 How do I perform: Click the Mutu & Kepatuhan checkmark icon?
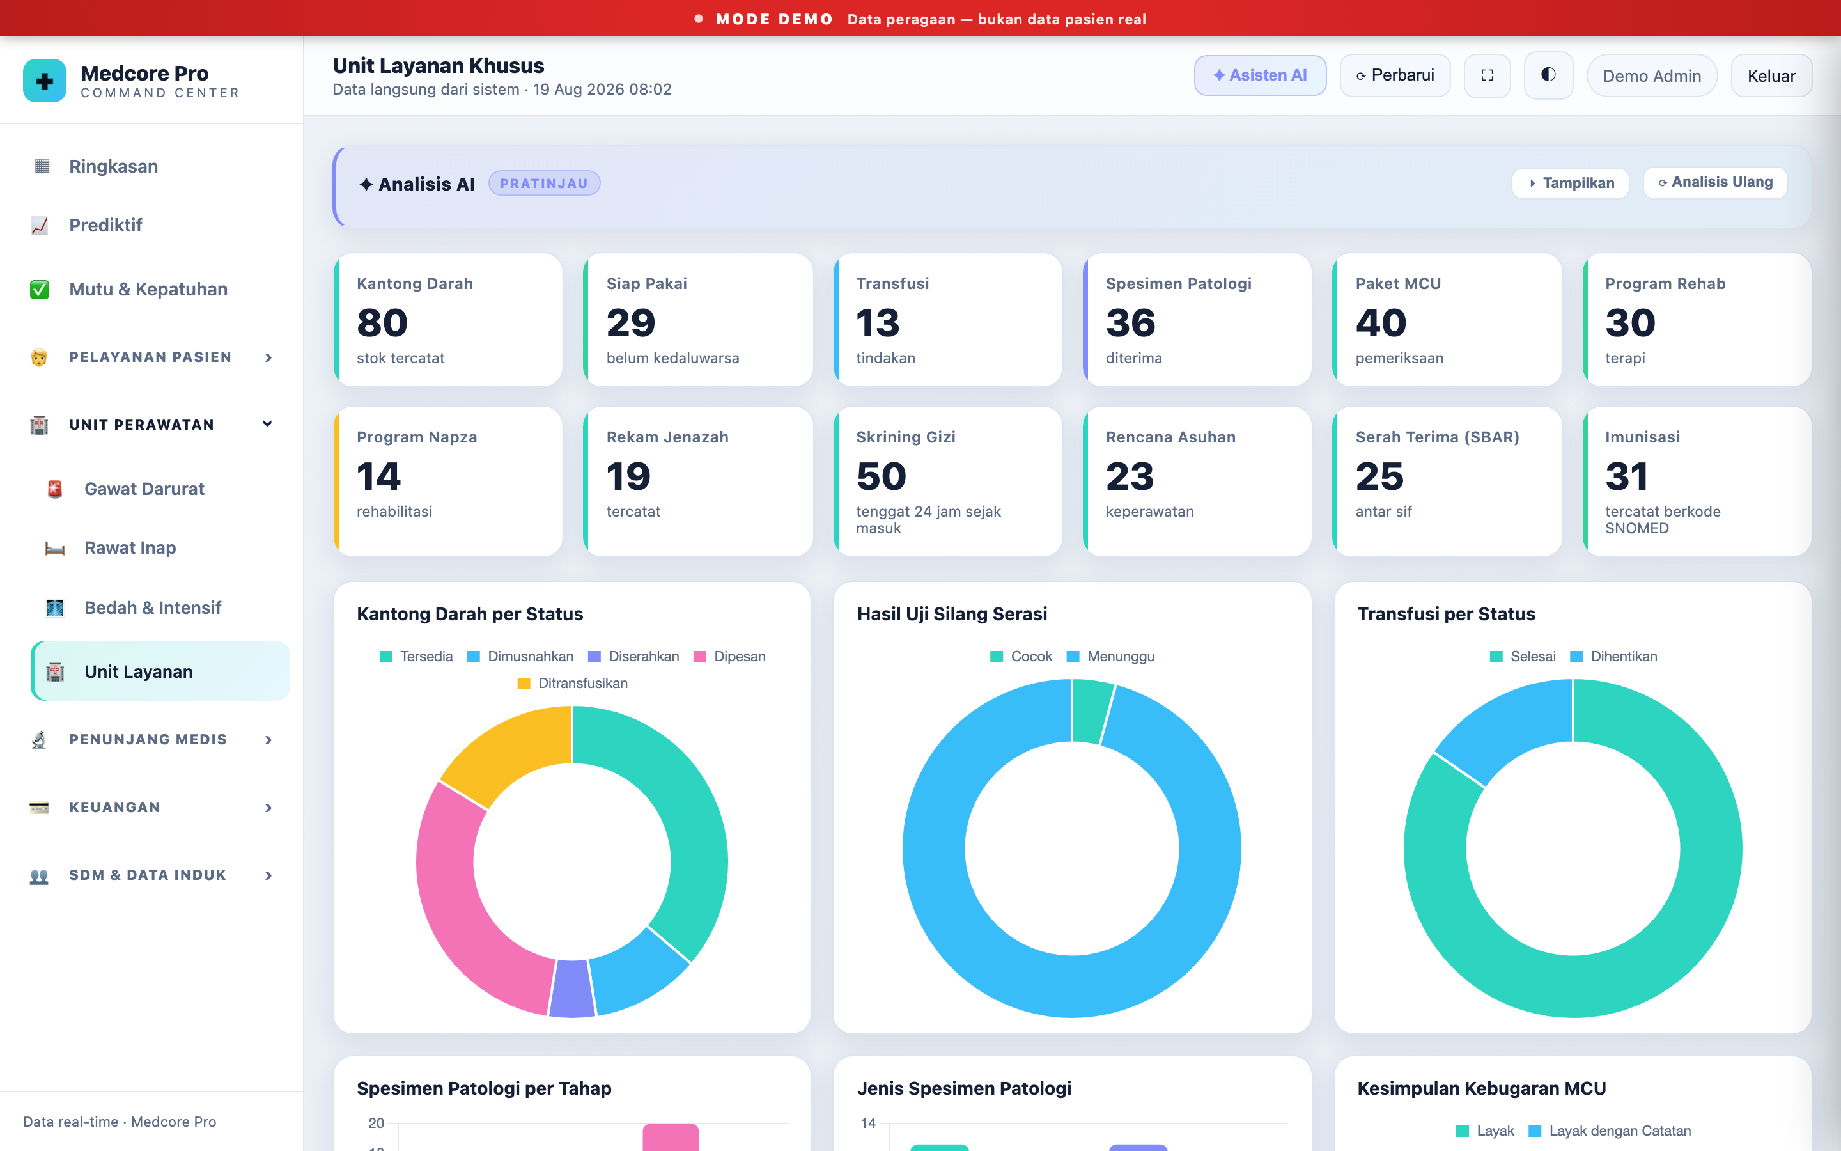point(40,289)
